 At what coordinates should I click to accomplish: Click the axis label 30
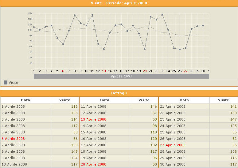pos(203,71)
